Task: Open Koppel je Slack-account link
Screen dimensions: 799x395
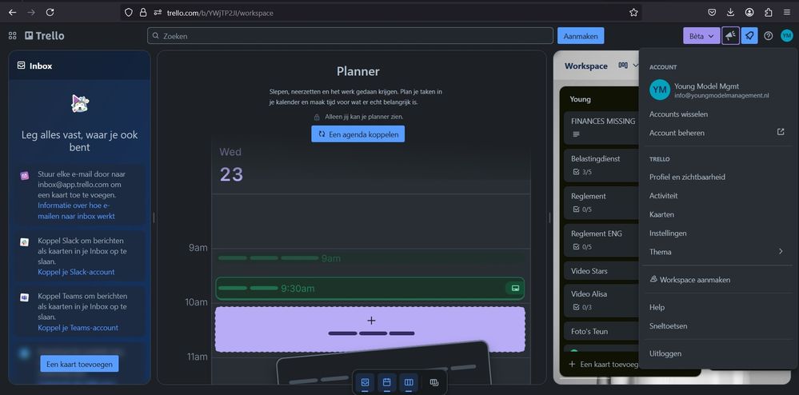Action: click(76, 272)
